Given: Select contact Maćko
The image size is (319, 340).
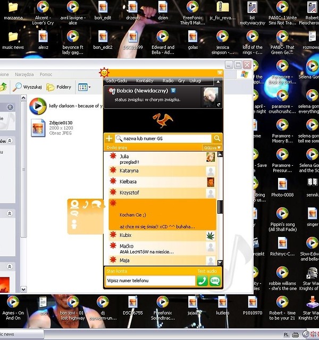Looking at the screenshot, I should [162, 249].
